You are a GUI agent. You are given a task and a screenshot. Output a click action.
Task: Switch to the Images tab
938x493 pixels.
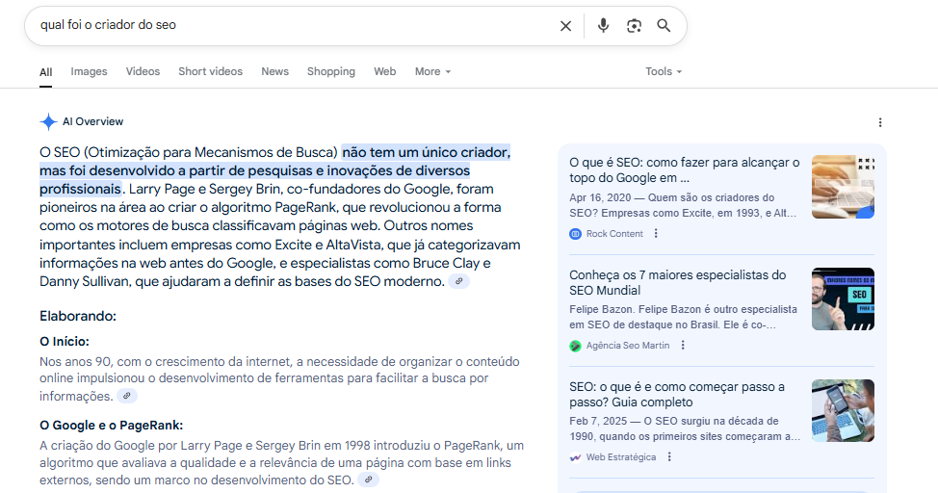point(89,71)
